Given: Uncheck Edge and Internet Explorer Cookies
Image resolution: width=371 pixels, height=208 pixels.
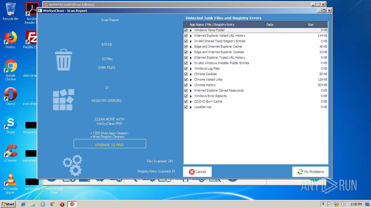Looking at the screenshot, I should pos(186,52).
